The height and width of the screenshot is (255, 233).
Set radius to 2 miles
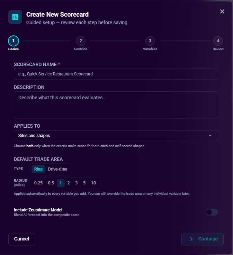pyautogui.click(x=69, y=183)
